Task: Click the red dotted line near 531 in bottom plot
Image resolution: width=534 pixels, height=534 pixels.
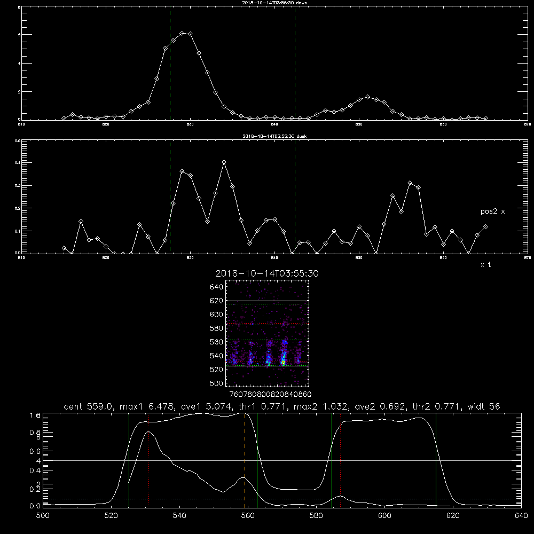Action: click(x=149, y=460)
